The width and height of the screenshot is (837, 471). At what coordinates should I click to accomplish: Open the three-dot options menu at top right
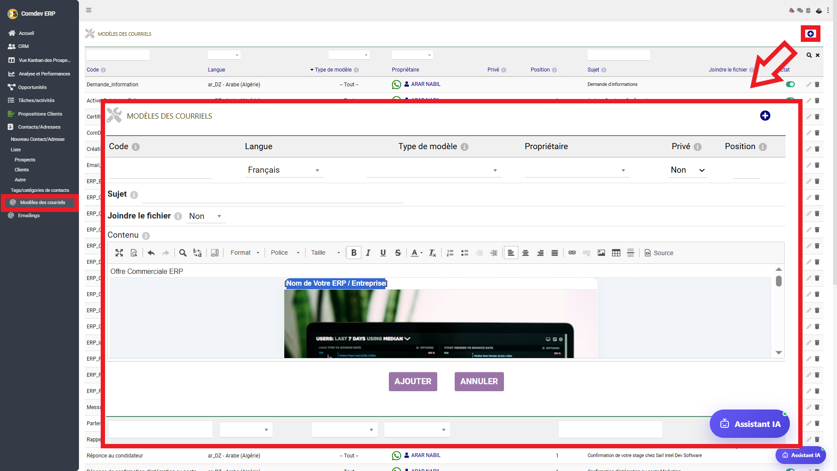(x=828, y=10)
